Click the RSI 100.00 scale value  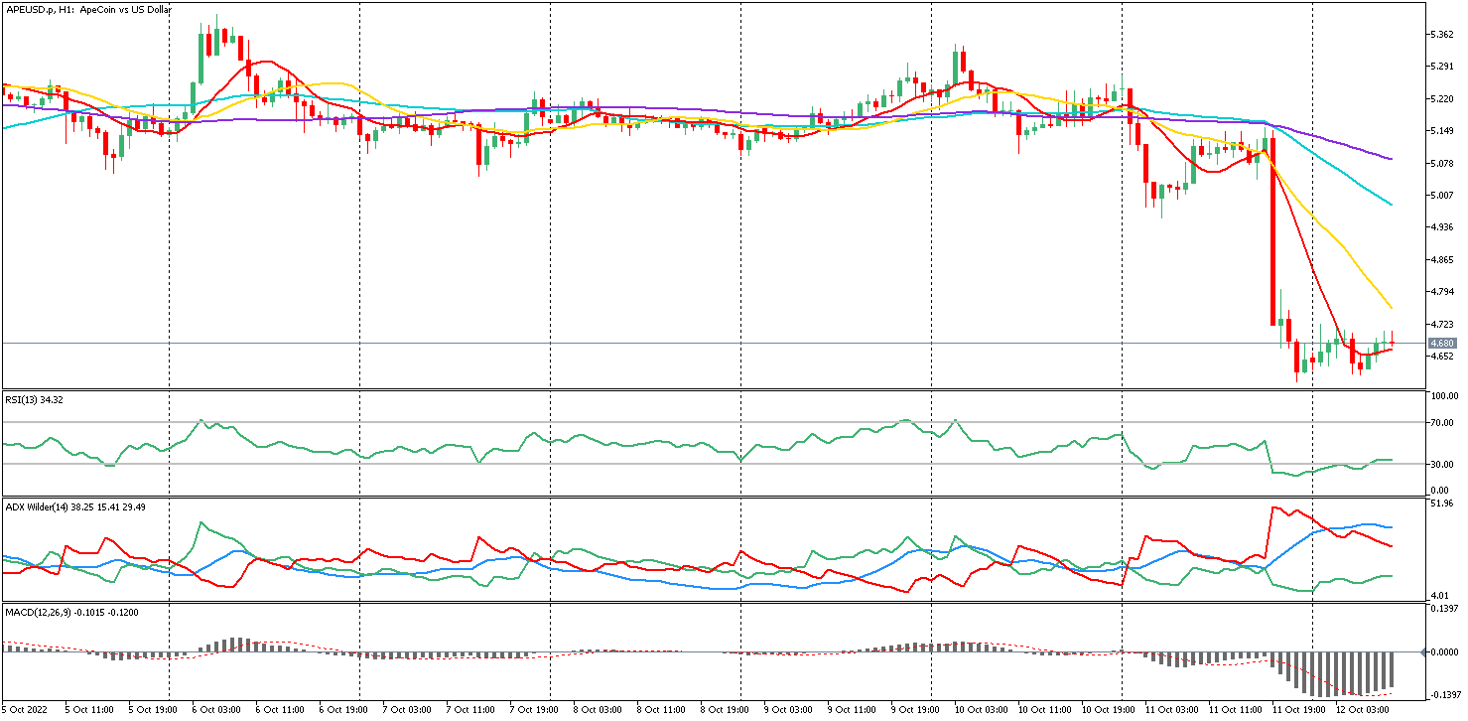click(x=1443, y=396)
